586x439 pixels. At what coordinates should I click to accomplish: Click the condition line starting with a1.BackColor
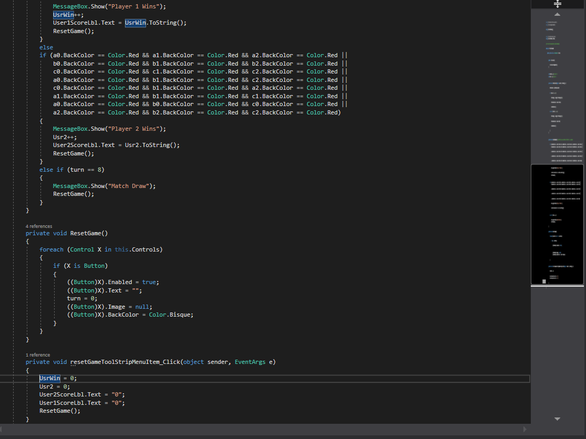[x=200, y=96]
